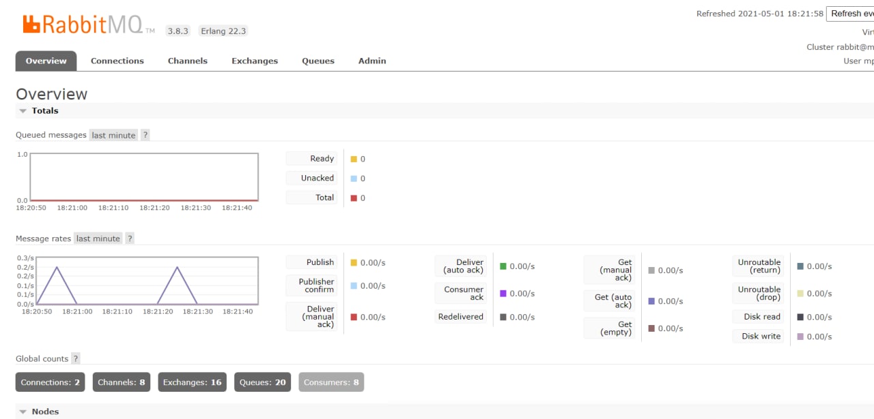The width and height of the screenshot is (874, 419).
Task: Click the Consumer ack purple swatch
Action: click(503, 294)
